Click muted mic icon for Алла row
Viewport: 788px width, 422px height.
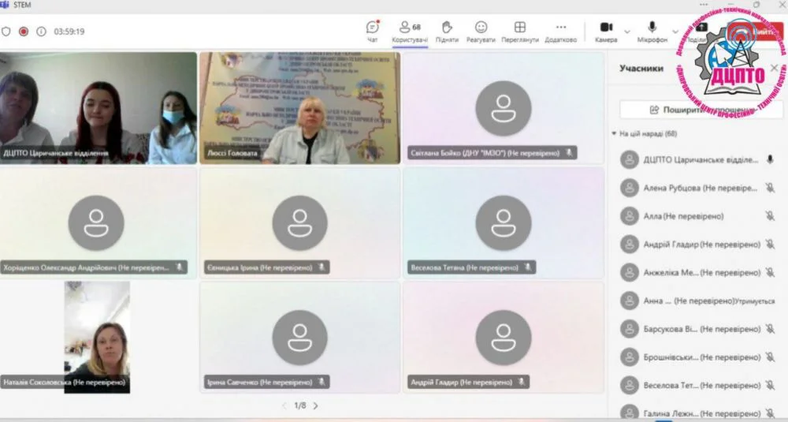(x=769, y=216)
